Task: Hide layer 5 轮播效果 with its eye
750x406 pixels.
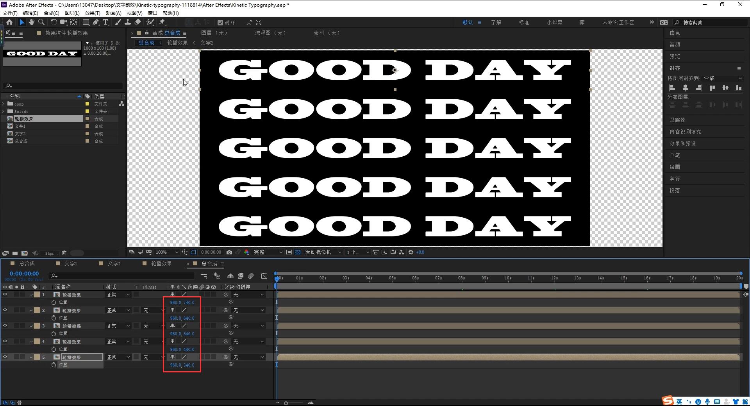Action: pos(5,357)
